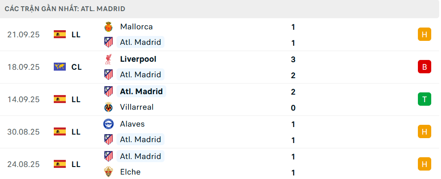441x179 pixels.
Task: Click the orange H badge for Mallorca match
Action: (x=425, y=34)
